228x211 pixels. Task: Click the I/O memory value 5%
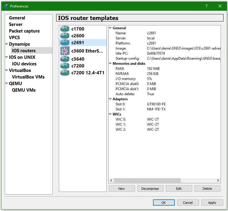pyautogui.click(x=149, y=79)
